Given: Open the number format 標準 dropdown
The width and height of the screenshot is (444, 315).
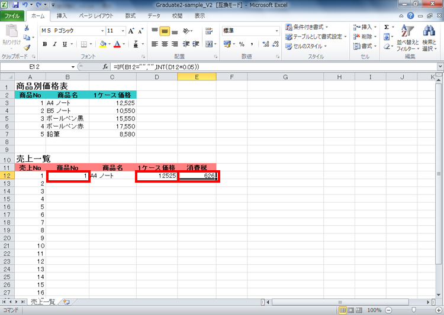Looking at the screenshot, I should 276,31.
